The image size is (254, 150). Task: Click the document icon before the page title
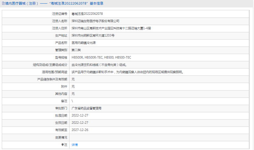coord(3,3)
